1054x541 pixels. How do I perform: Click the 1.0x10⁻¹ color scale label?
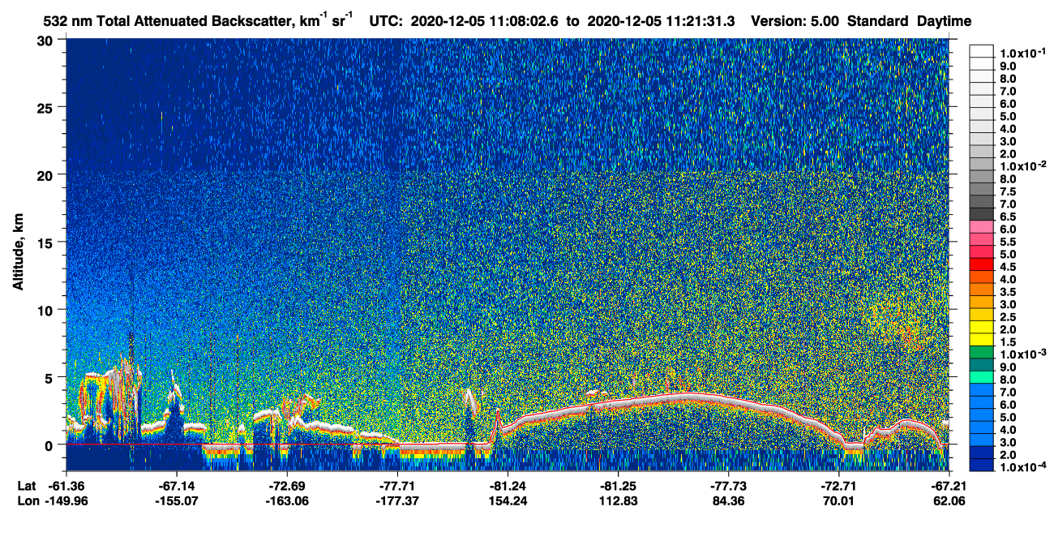click(1022, 53)
